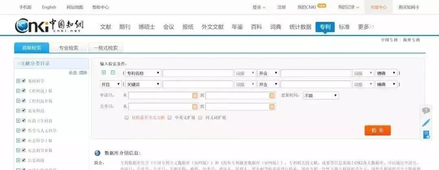Uncheck the 工程科技II辑 category checkbox
This screenshot has height=170, width=439.
(24, 101)
